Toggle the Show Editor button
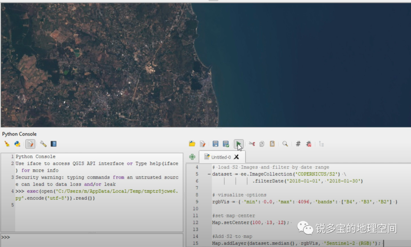 [30, 144]
